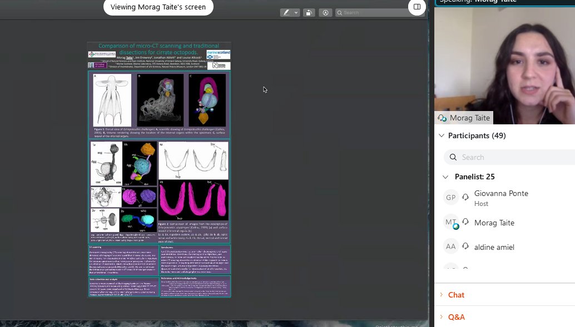575x327 pixels.
Task: Click the pink U-shaped shell model image
Action: (194, 200)
